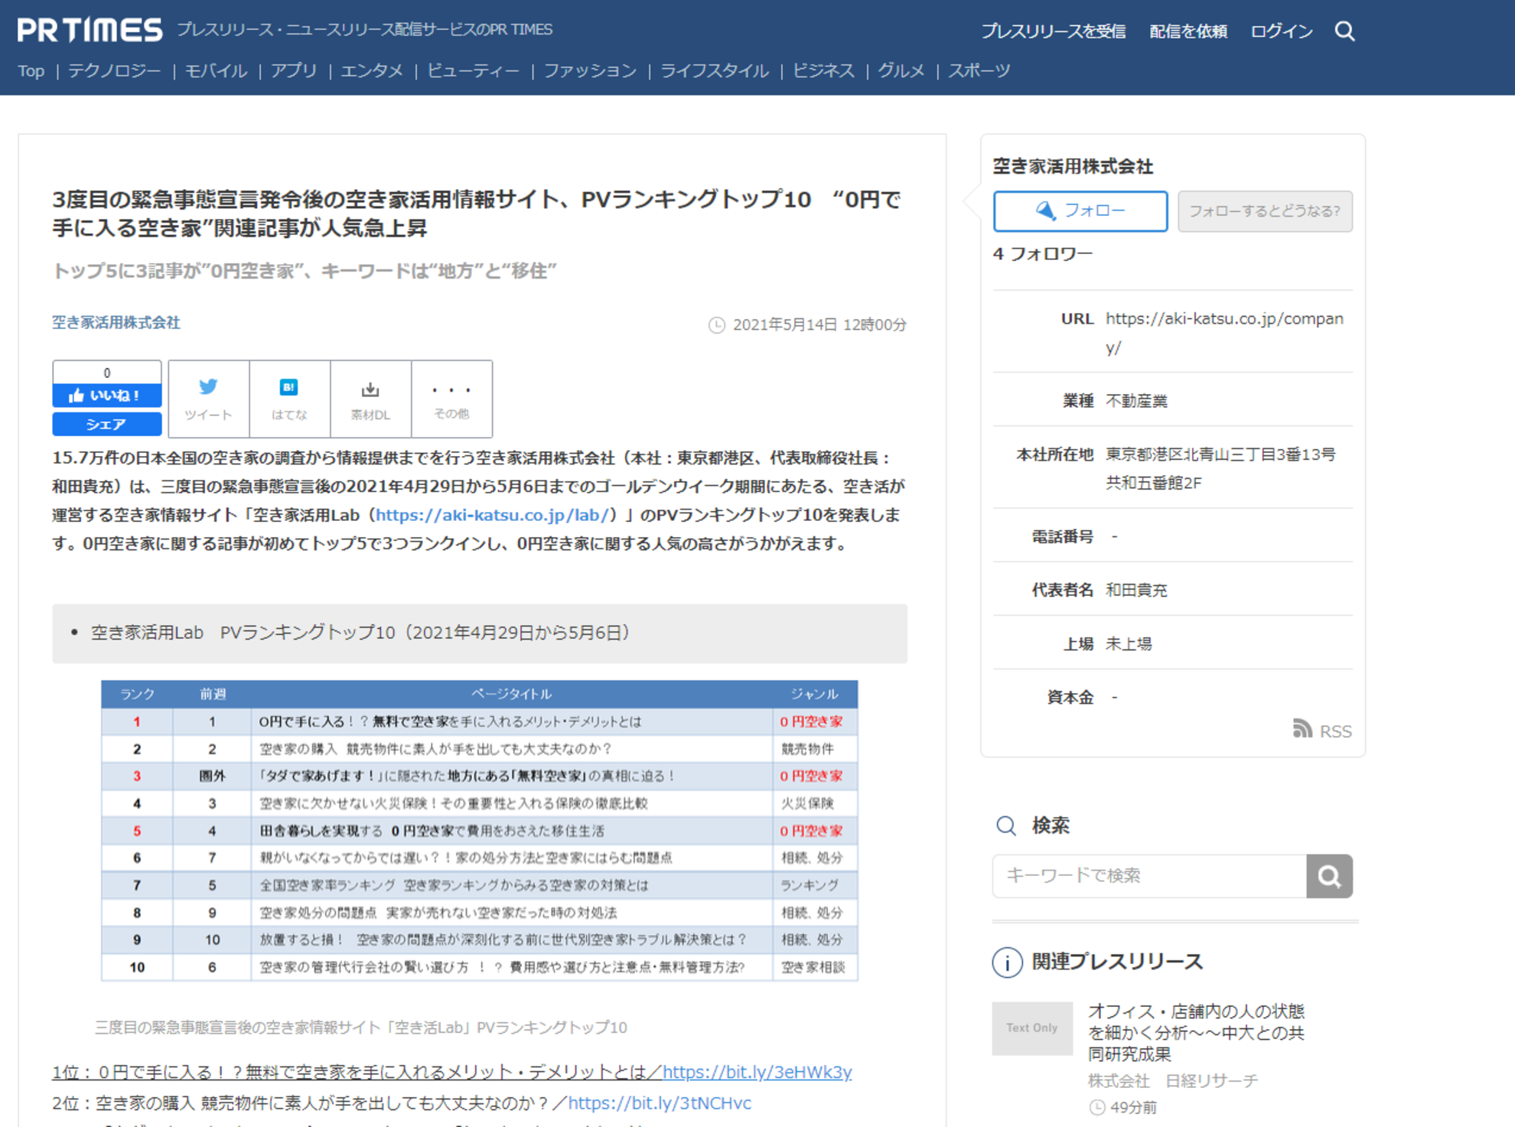The image size is (1515, 1127).
Task: Click 不動産業 industry value
Action: (1136, 400)
